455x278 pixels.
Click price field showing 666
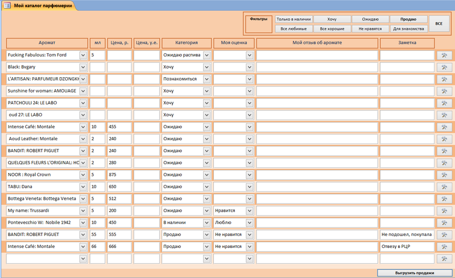tap(119, 247)
